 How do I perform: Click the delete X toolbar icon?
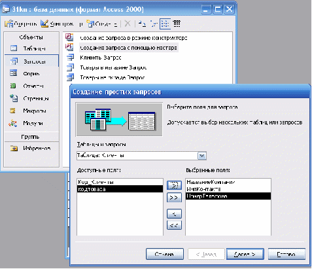tap(128, 24)
